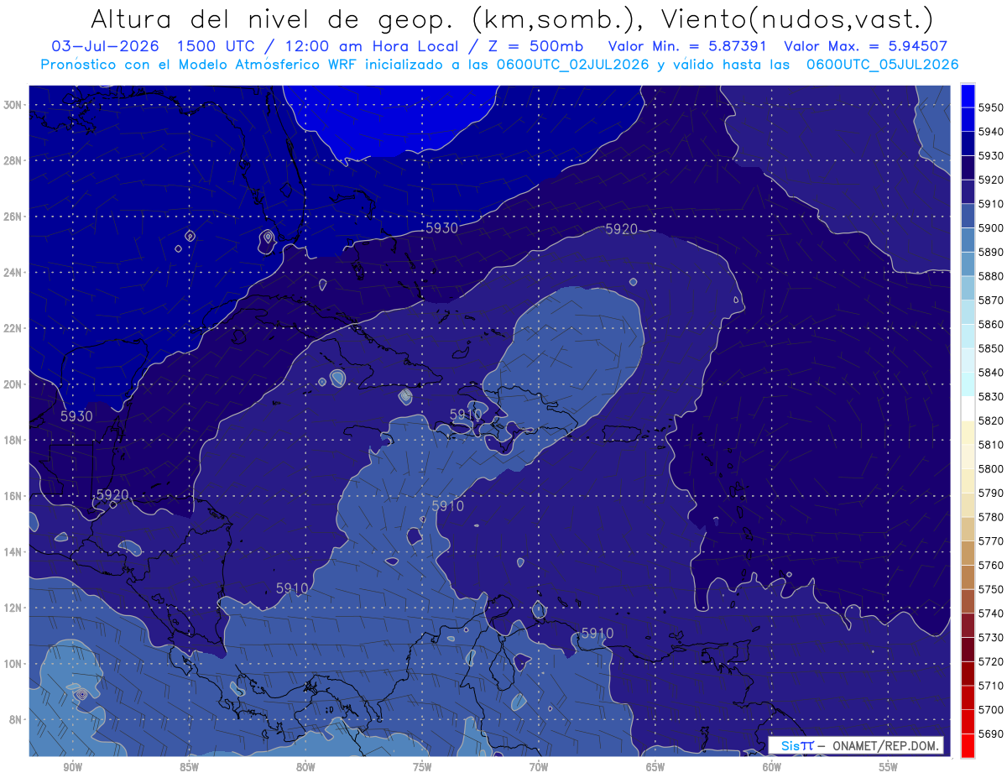Click the 12N latitude axis label
Image resolution: width=1007 pixels, height=778 pixels.
[13, 608]
